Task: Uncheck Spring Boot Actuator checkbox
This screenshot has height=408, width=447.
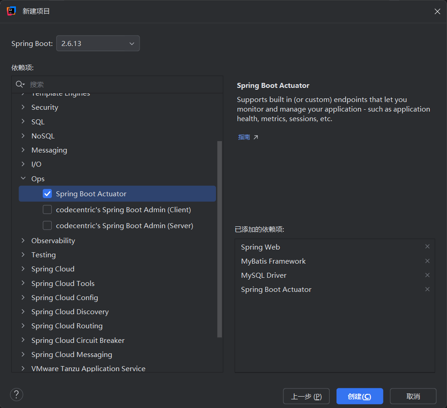Action: click(x=47, y=194)
